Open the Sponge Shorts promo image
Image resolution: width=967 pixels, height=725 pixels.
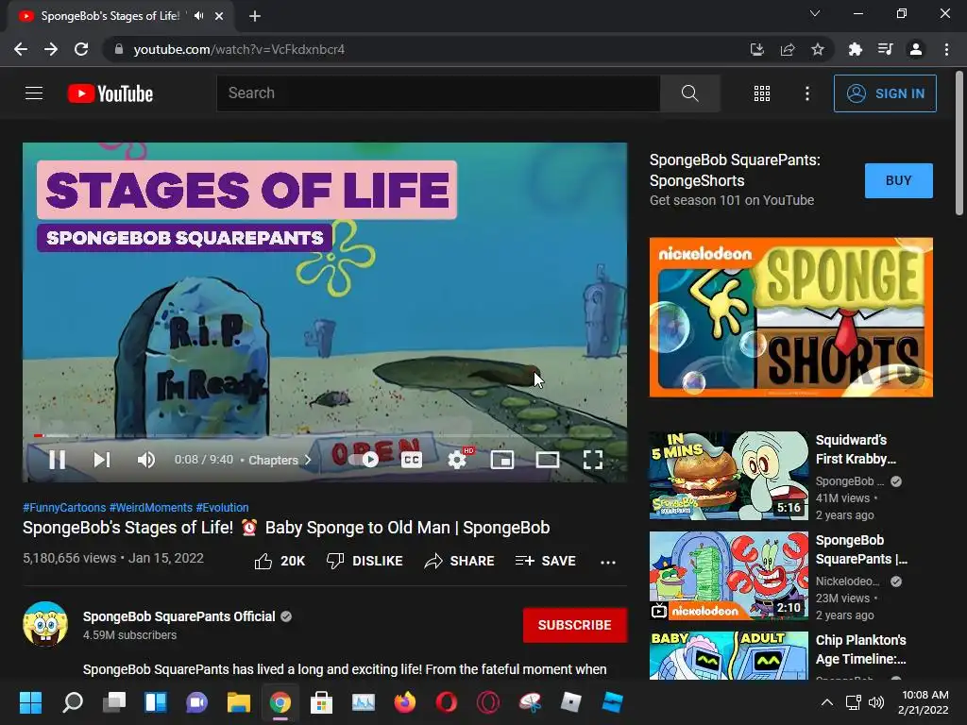(791, 317)
